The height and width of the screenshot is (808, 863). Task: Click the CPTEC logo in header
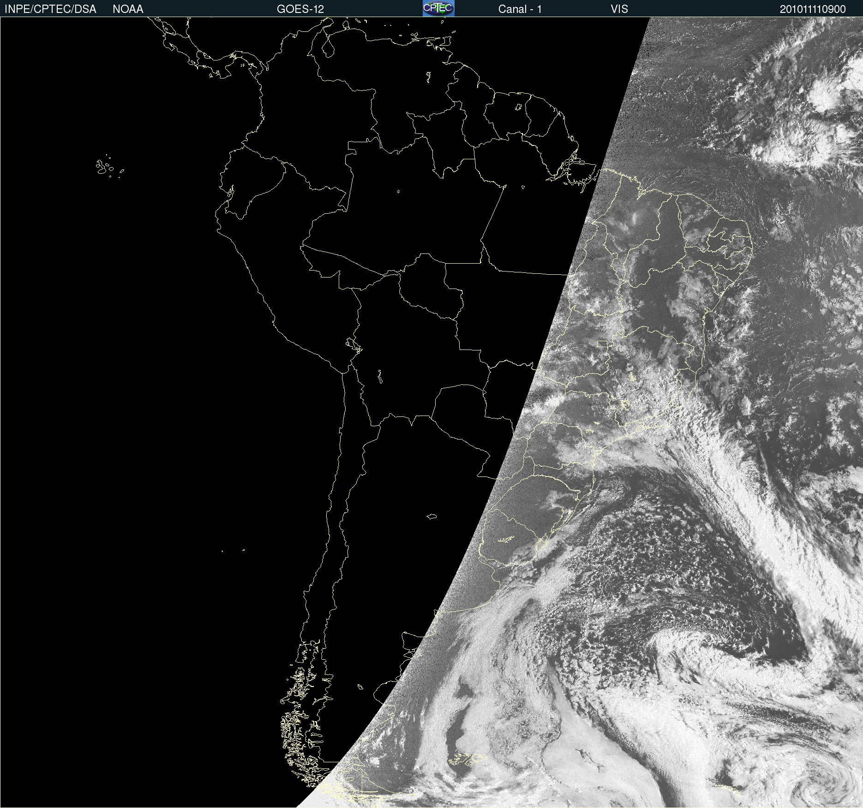[x=438, y=8]
